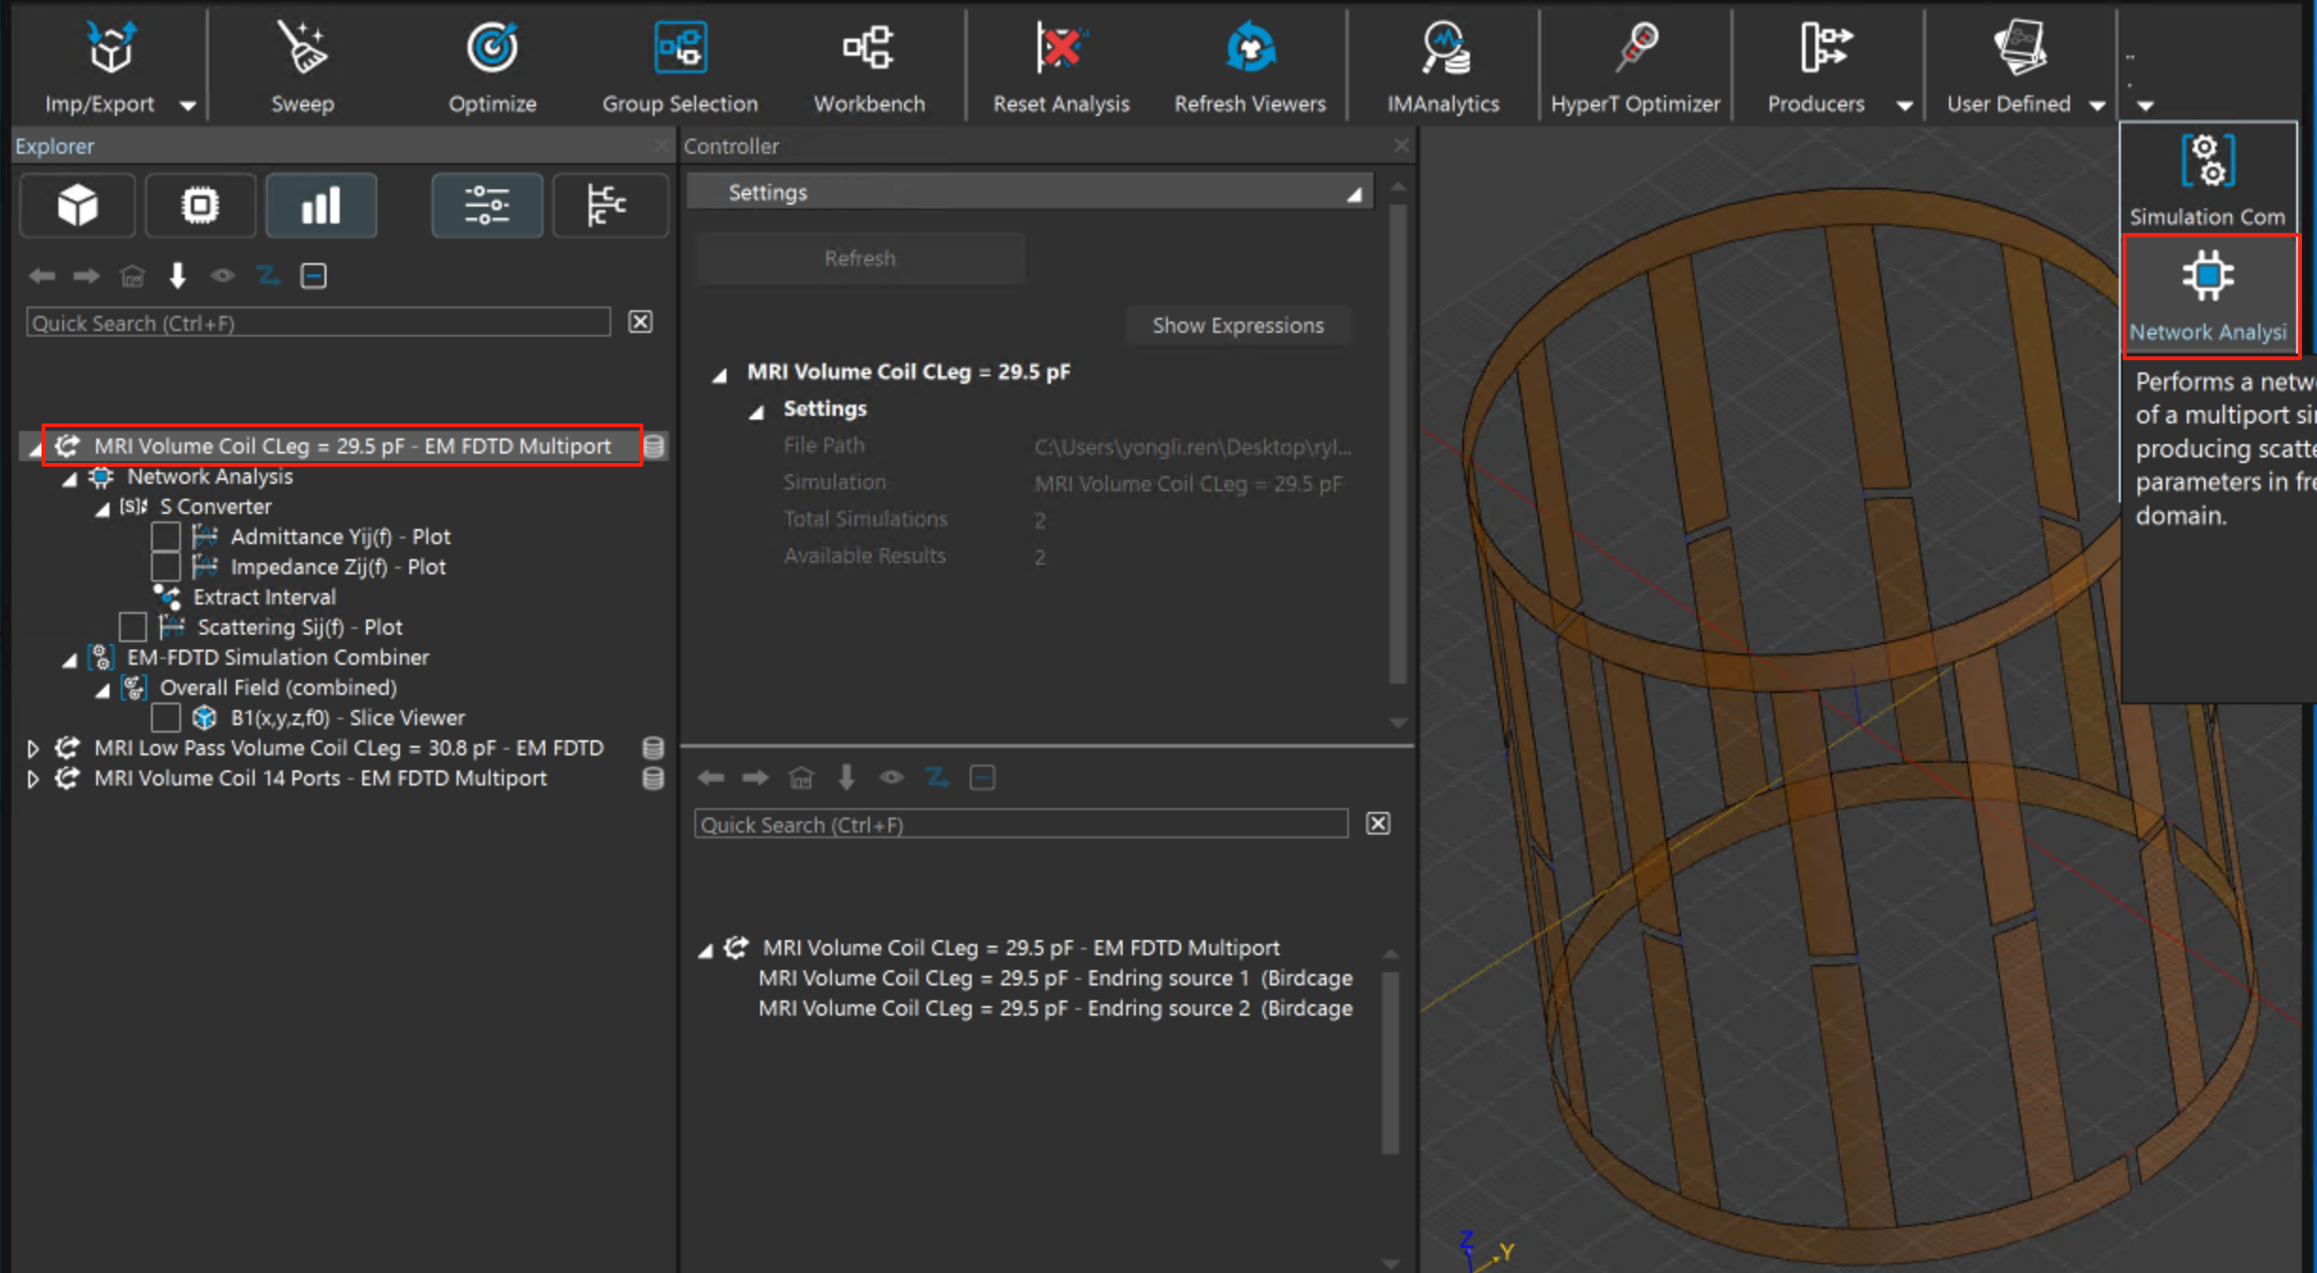The image size is (2317, 1273).
Task: Enable Scattering Sij(f) Plot checkbox
Action: [133, 627]
